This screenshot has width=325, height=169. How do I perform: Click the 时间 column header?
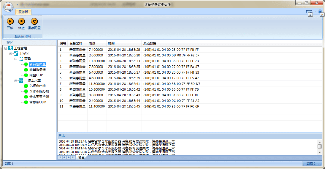(x=111, y=44)
